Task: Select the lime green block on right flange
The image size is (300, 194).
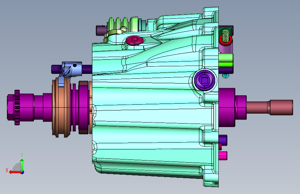Action: point(226,60)
